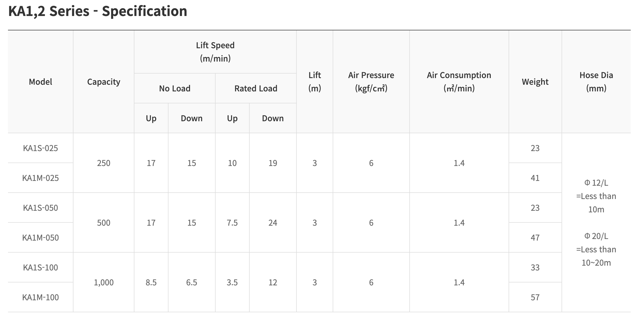The height and width of the screenshot is (316, 643).
Task: Click the 1,000 capacity cell
Action: pos(104,282)
